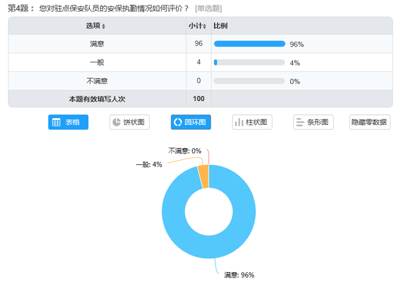Image resolution: width=402 pixels, height=285 pixels.
Task: Sort by the 选项 column arrows
Action: tap(103, 26)
